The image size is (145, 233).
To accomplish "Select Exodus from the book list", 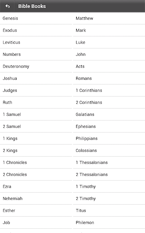I will pos(36,30).
